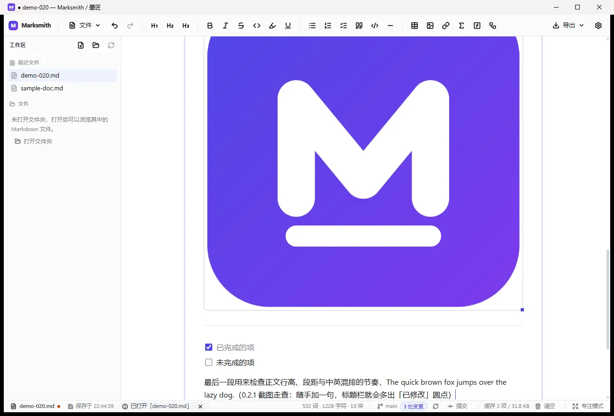The width and height of the screenshot is (614, 416).
Task: Click the editor vertical scrollbar thumb
Action: tap(608, 300)
